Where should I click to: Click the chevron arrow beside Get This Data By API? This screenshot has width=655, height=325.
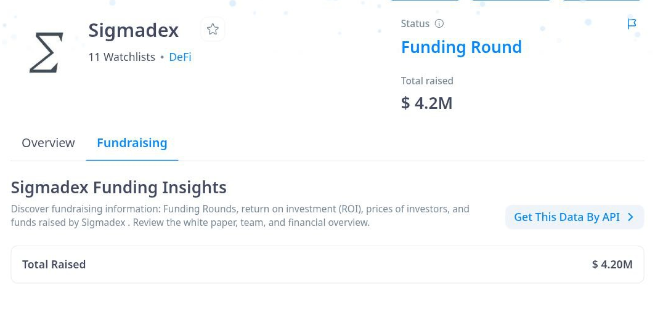pyautogui.click(x=631, y=217)
